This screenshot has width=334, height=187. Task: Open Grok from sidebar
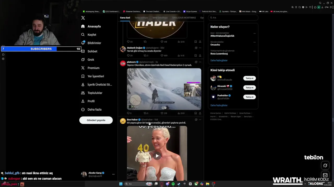point(88,59)
